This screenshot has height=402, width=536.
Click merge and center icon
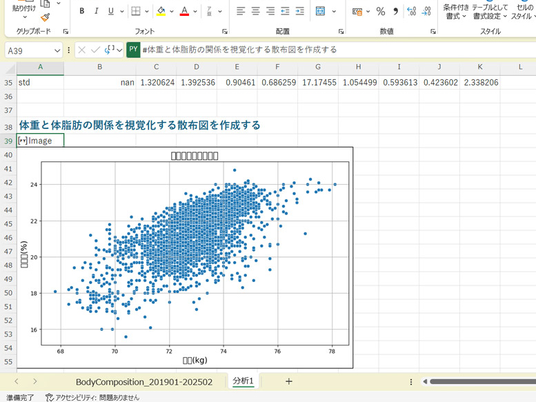click(x=320, y=11)
